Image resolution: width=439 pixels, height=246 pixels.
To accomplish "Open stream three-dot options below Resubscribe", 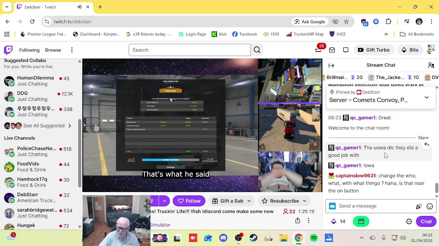I will [309, 221].
